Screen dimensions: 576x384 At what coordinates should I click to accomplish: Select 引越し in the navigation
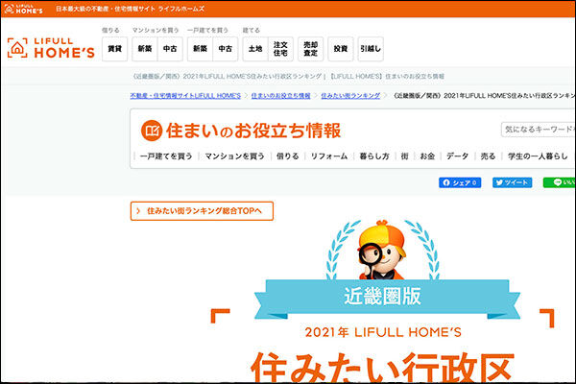[x=371, y=49]
